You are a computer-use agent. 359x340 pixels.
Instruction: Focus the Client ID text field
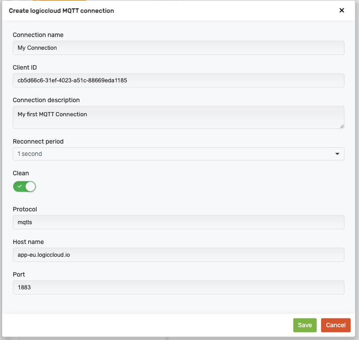[178, 80]
